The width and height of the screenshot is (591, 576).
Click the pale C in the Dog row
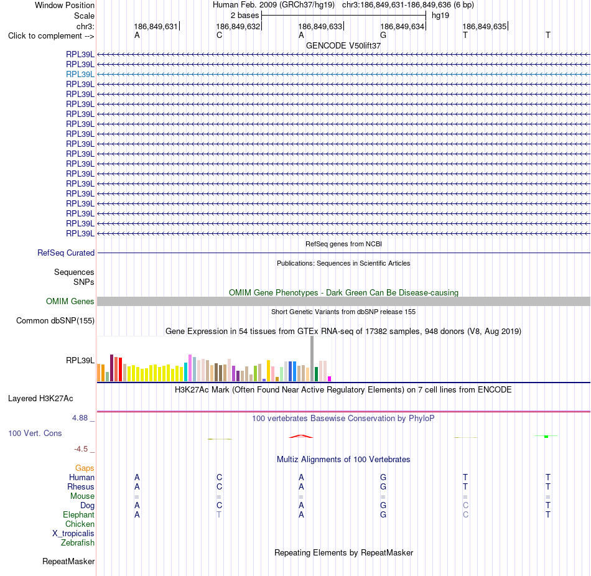[465, 505]
